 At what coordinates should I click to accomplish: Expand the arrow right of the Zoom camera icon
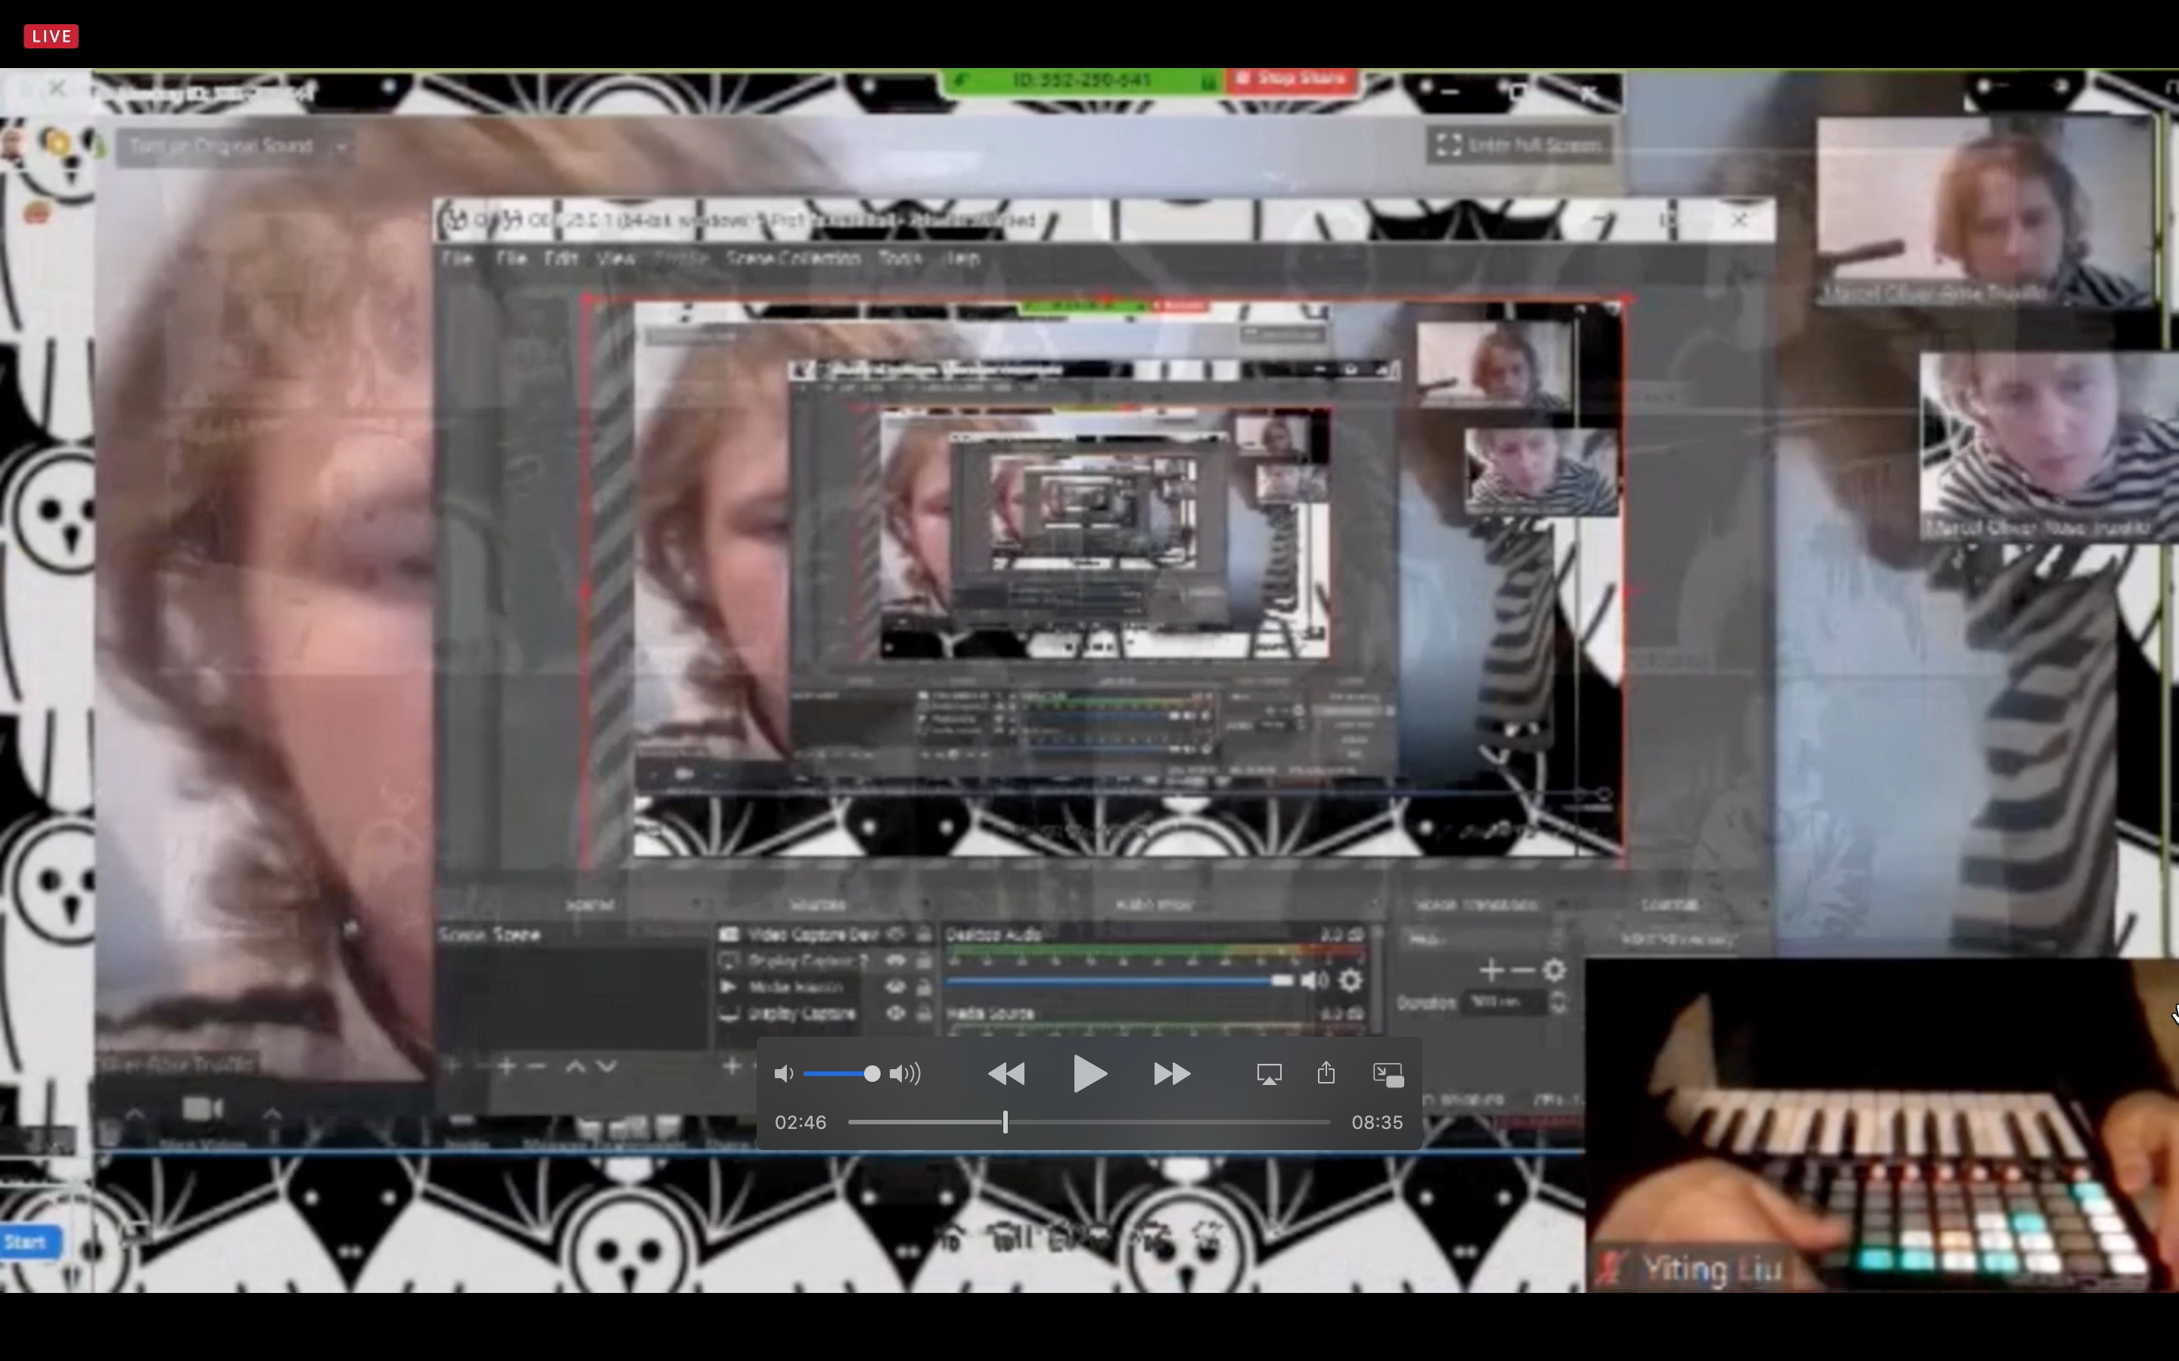coord(272,1115)
